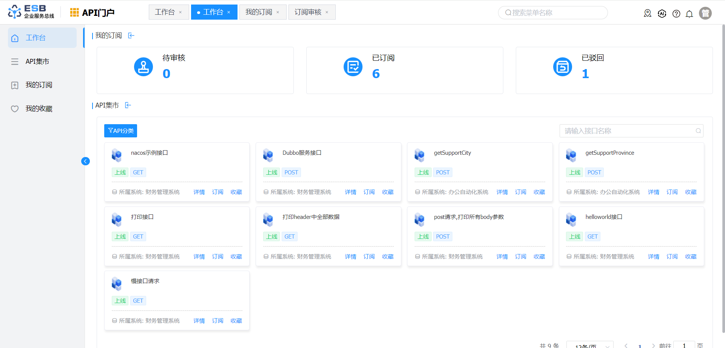Open the user avatar menu
This screenshot has width=725, height=348.
coord(705,13)
